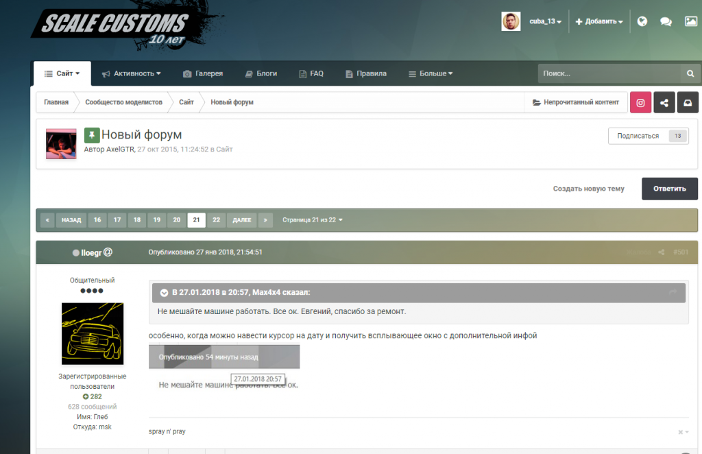Expand the Страница 21 из 22 page selector

(313, 220)
